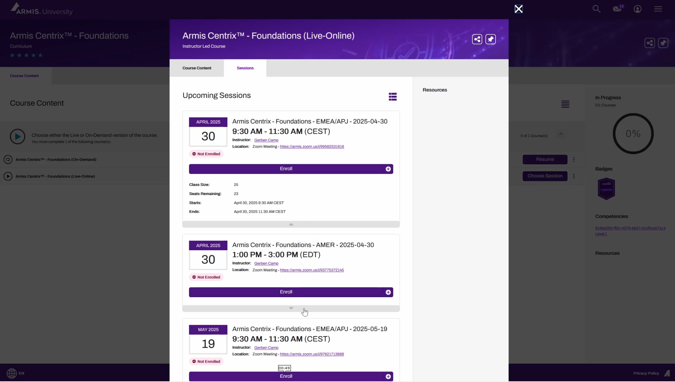Select background Course Content tab
The height and width of the screenshot is (382, 675).
click(24, 76)
